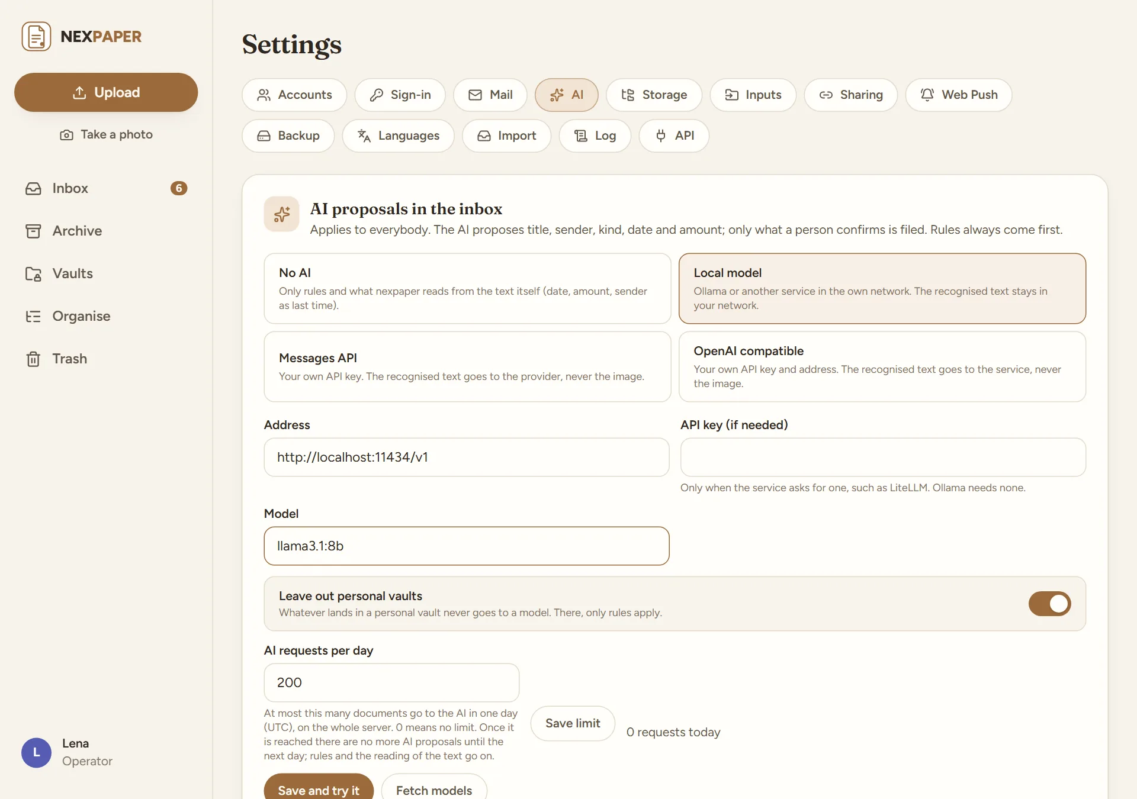Select the Mail settings tab
This screenshot has width=1137, height=799.
(490, 95)
